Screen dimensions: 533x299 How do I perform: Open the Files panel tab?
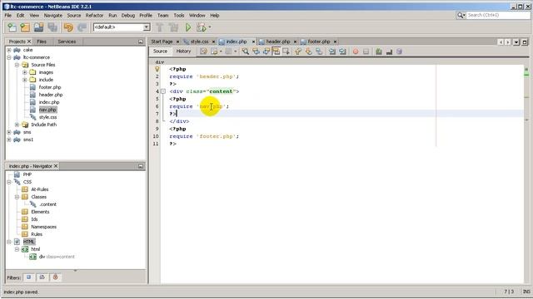pyautogui.click(x=42, y=42)
